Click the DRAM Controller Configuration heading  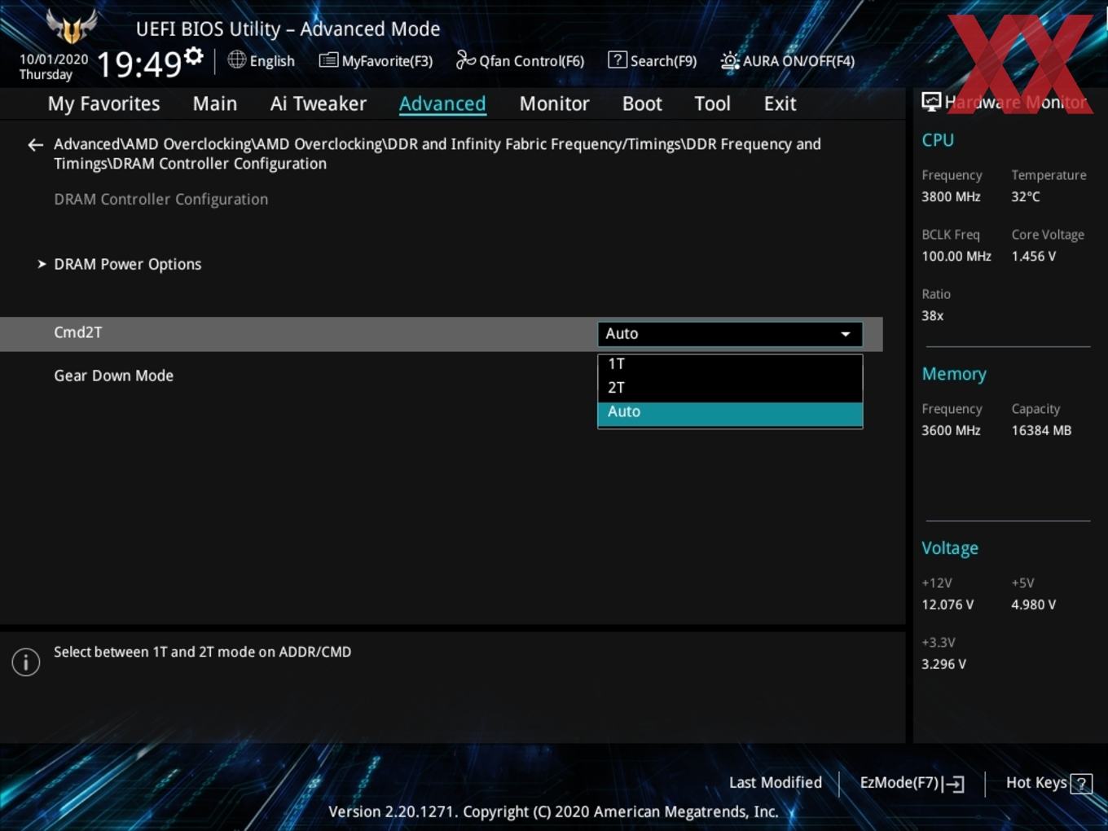coord(160,199)
